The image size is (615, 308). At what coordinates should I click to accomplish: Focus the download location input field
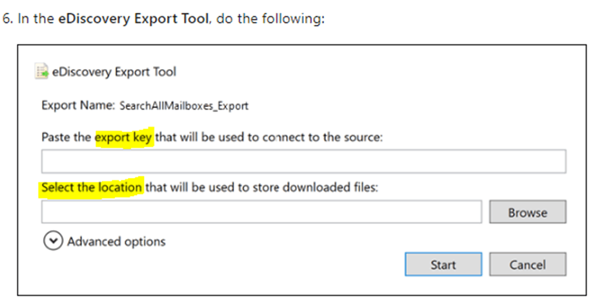(261, 212)
